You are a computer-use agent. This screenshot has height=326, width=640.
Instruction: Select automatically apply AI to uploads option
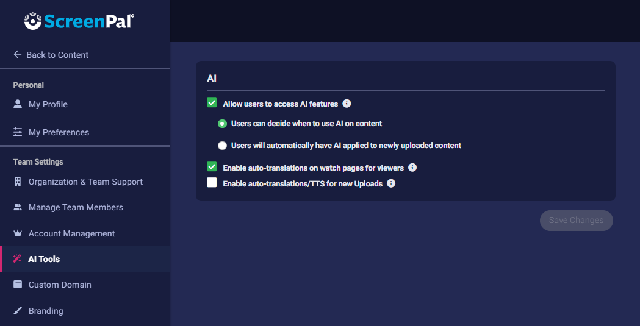click(x=222, y=146)
